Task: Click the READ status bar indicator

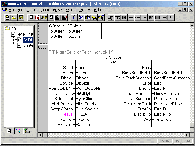Action: click(x=186, y=141)
